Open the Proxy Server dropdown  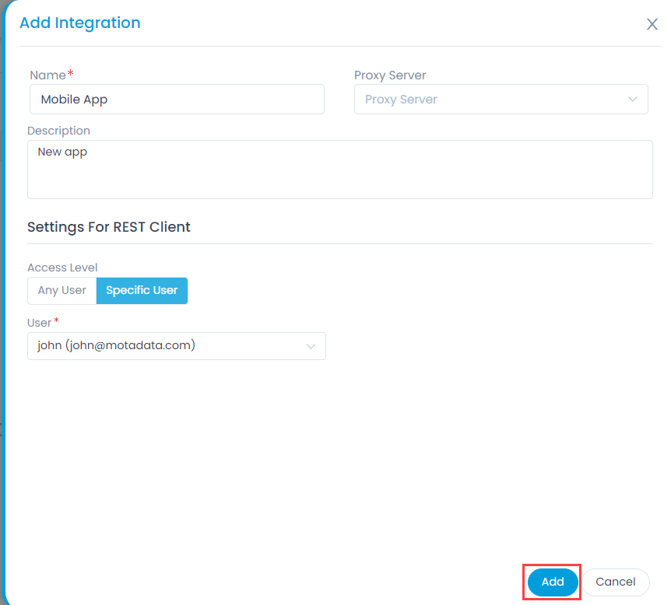(501, 99)
